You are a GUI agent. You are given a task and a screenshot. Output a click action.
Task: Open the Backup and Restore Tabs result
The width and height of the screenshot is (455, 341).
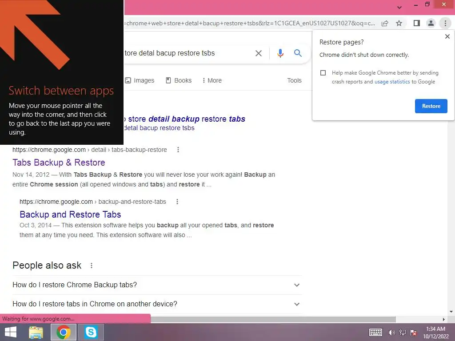coord(70,214)
